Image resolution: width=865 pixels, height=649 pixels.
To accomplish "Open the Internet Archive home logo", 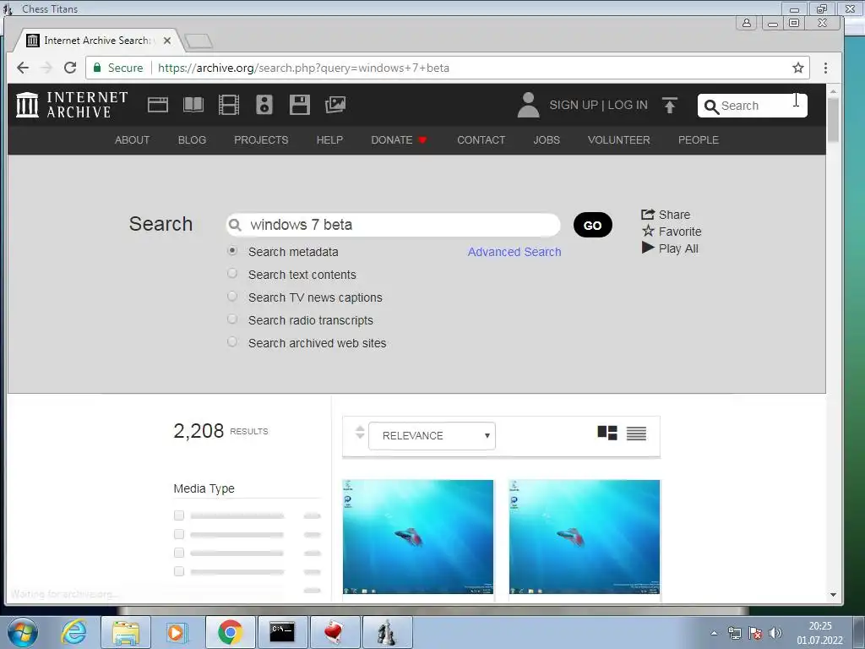I will 72,104.
